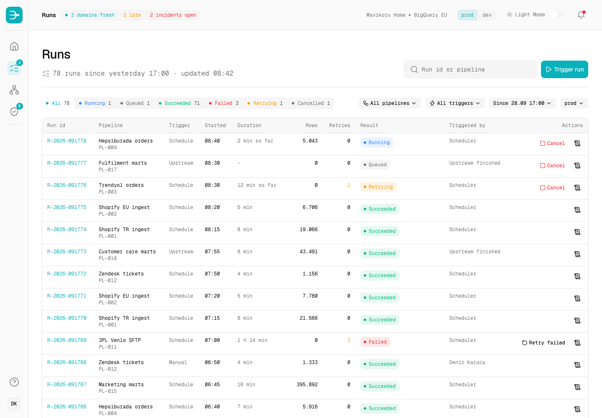602x418 pixels.
Task: Click the app logo icon
Action: point(14,15)
